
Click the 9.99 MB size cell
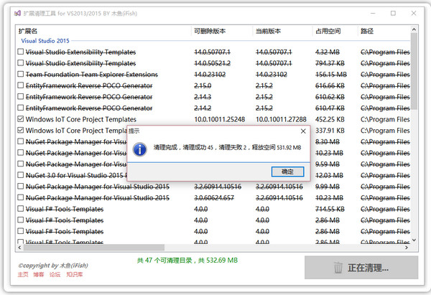[x=327, y=187]
